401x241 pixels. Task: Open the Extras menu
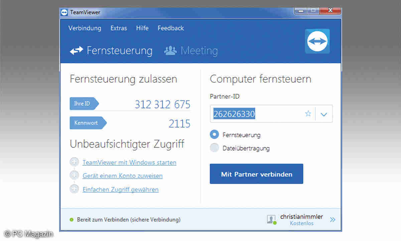[119, 28]
